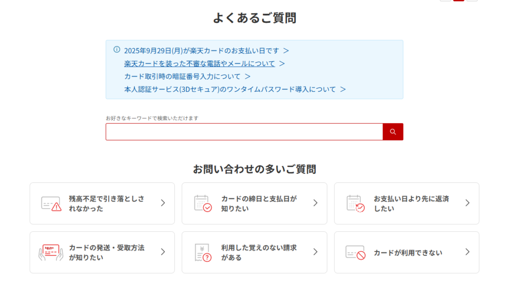Image resolution: width=506 pixels, height=291 pixels.
Task: Click the card with warning triangle icon
Action: point(51,204)
